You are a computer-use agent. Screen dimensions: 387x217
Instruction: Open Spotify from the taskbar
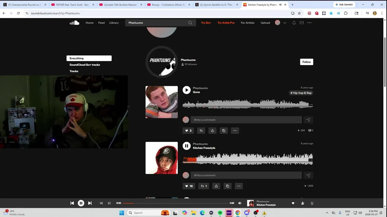tap(220, 213)
